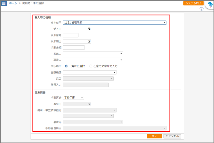Click into the 手形金額 field
This screenshot has width=214, height=143.
[x=74, y=48]
